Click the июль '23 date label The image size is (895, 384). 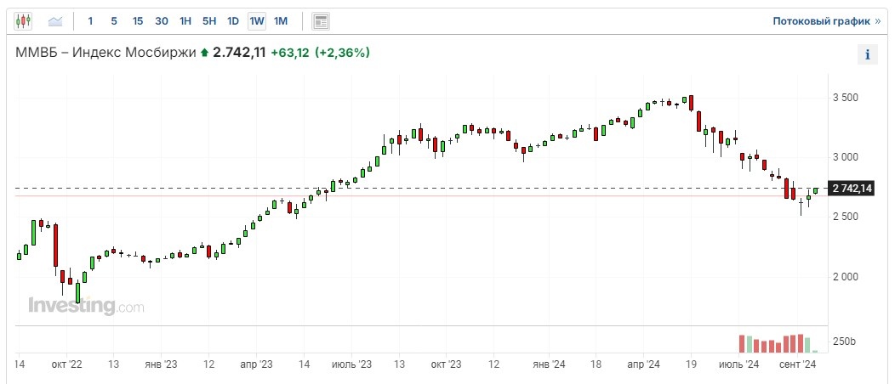[351, 363]
